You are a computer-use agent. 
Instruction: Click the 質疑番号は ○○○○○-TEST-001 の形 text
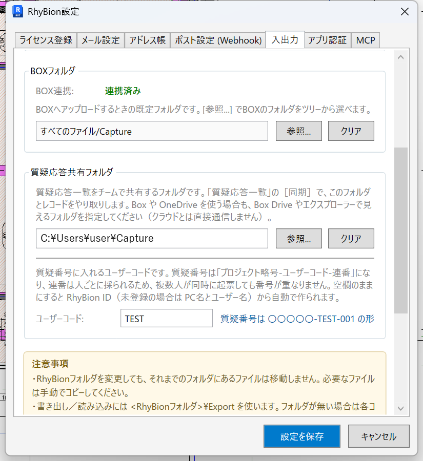(297, 319)
